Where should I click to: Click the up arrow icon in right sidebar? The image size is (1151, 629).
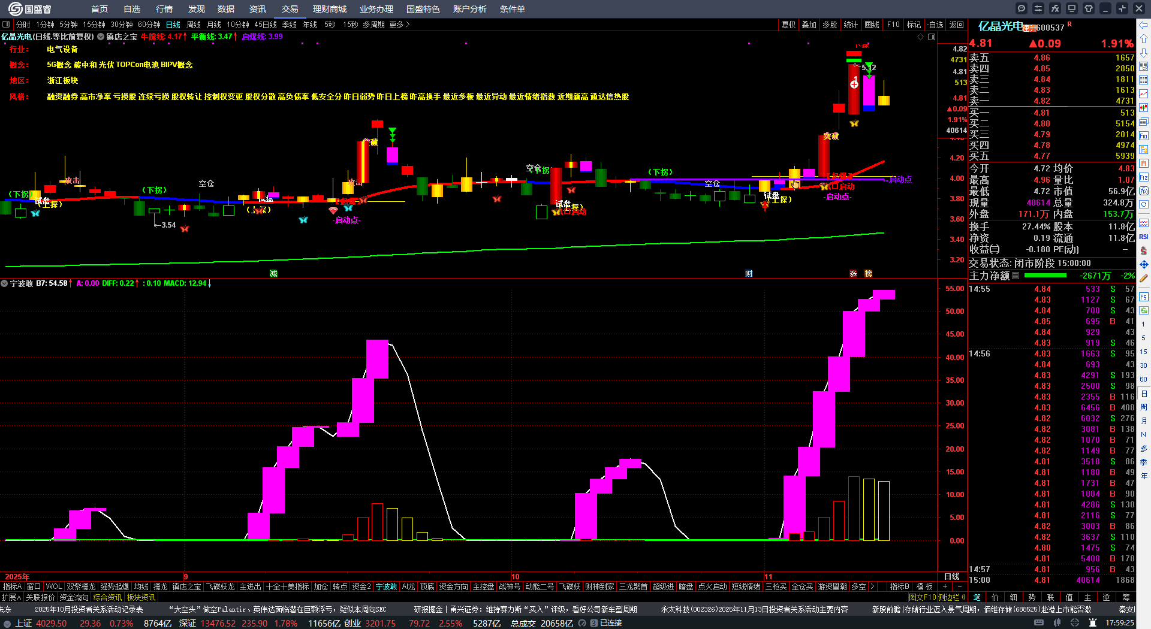[x=1144, y=39]
